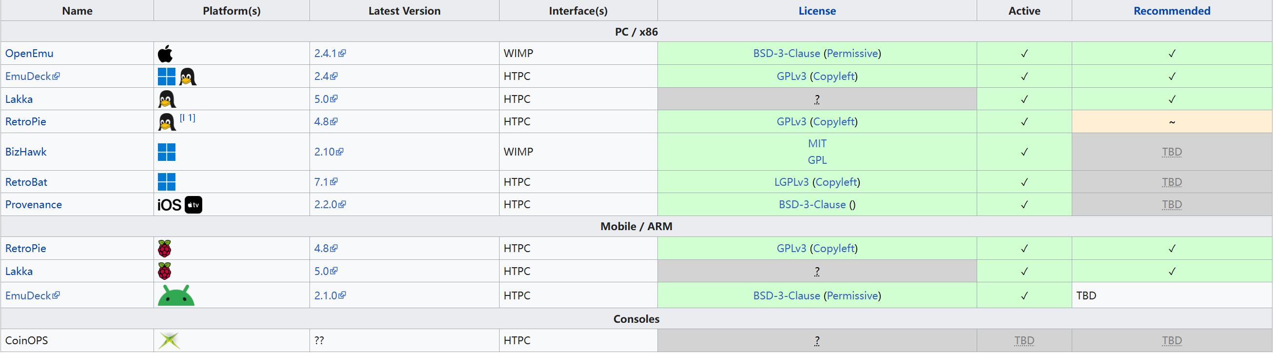1273x353 pixels.
Task: Open Permissive link in OpenEmu row
Action: (852, 54)
